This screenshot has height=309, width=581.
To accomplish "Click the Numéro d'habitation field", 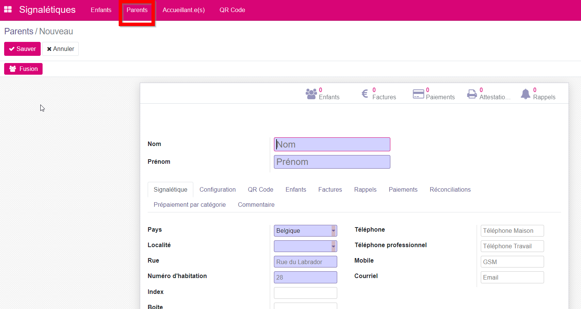I will pos(306,277).
